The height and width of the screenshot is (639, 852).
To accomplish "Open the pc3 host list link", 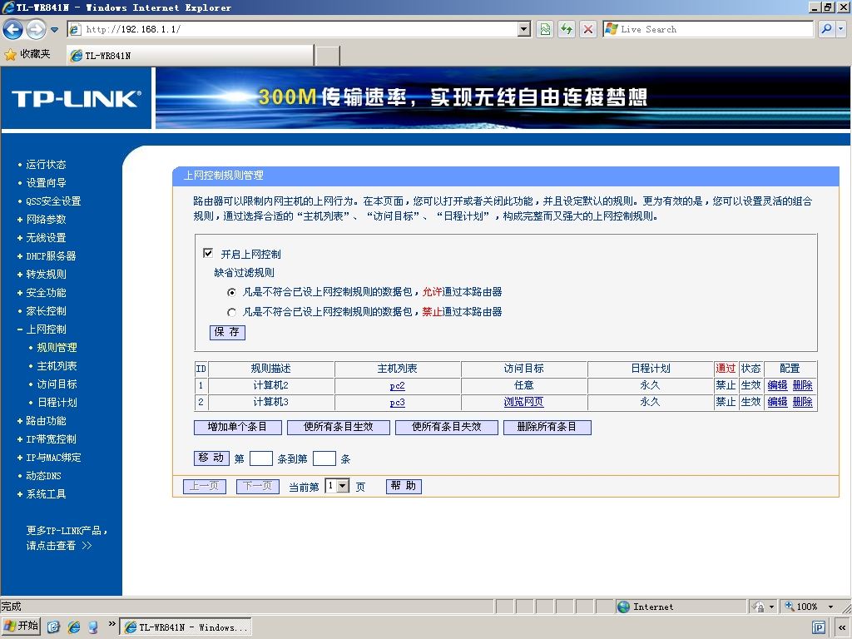I will pyautogui.click(x=397, y=403).
